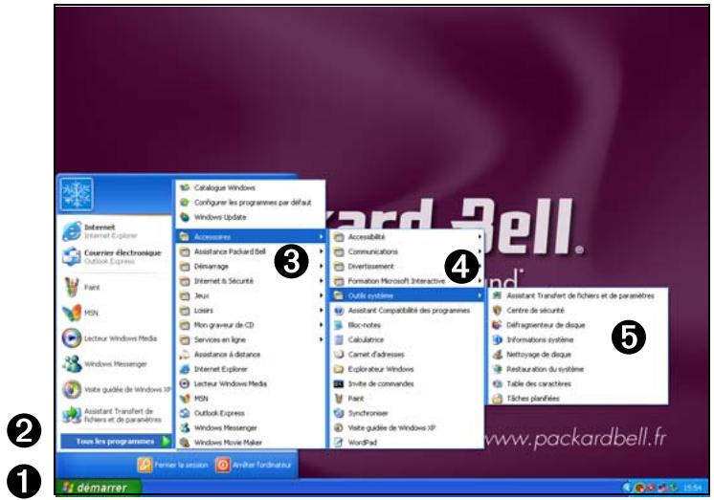Expand Communications submenu
Screen dimensions: 714x500
pyautogui.click(x=407, y=251)
